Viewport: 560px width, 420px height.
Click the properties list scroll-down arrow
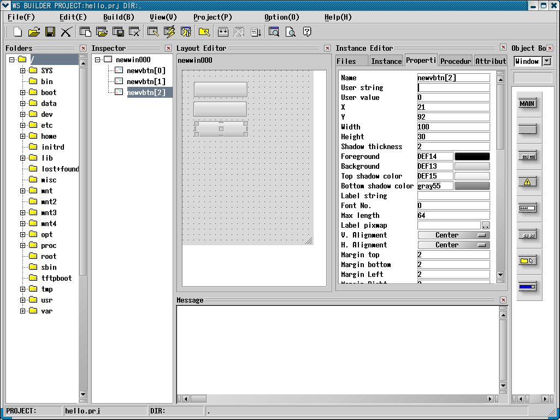pyautogui.click(x=500, y=275)
